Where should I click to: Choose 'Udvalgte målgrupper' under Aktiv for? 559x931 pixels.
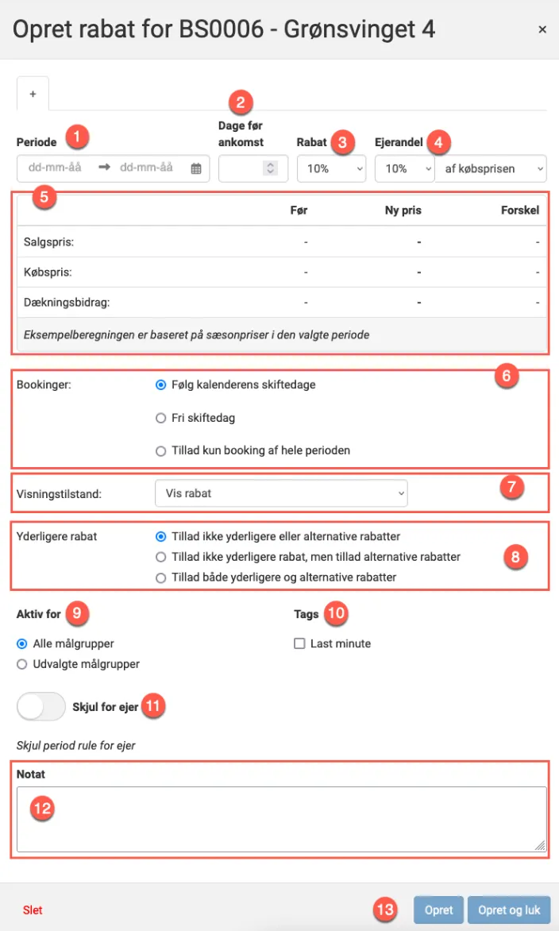[22, 664]
